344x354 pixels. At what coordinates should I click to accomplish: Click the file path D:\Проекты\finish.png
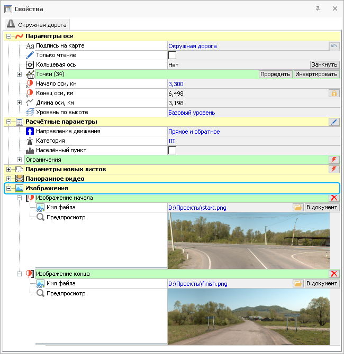click(198, 284)
